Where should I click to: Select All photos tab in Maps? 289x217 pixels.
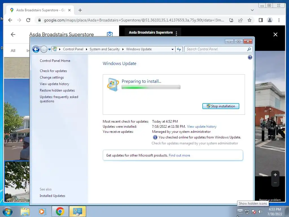(x=13, y=51)
